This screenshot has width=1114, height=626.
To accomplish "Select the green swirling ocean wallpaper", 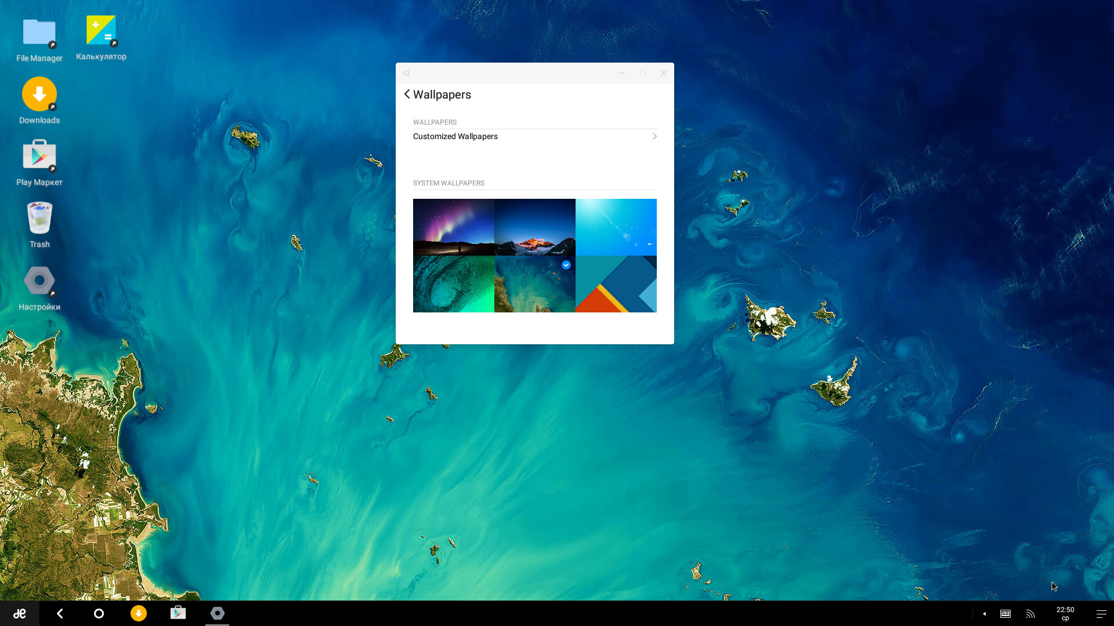I will click(x=454, y=284).
